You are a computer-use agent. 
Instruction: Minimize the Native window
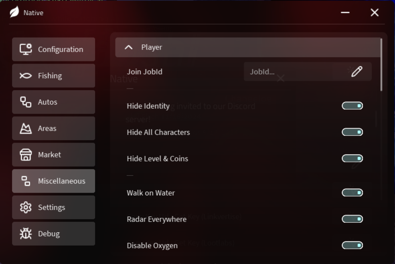[345, 12]
